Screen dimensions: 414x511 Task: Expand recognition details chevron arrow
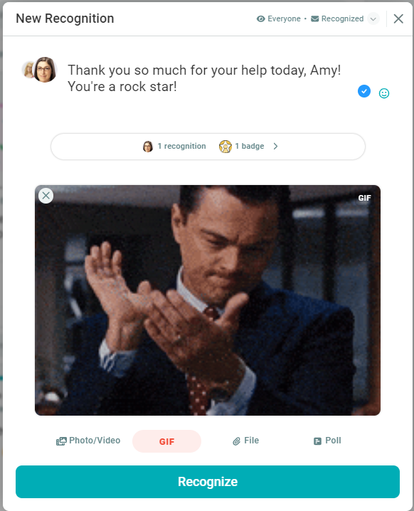coord(275,147)
